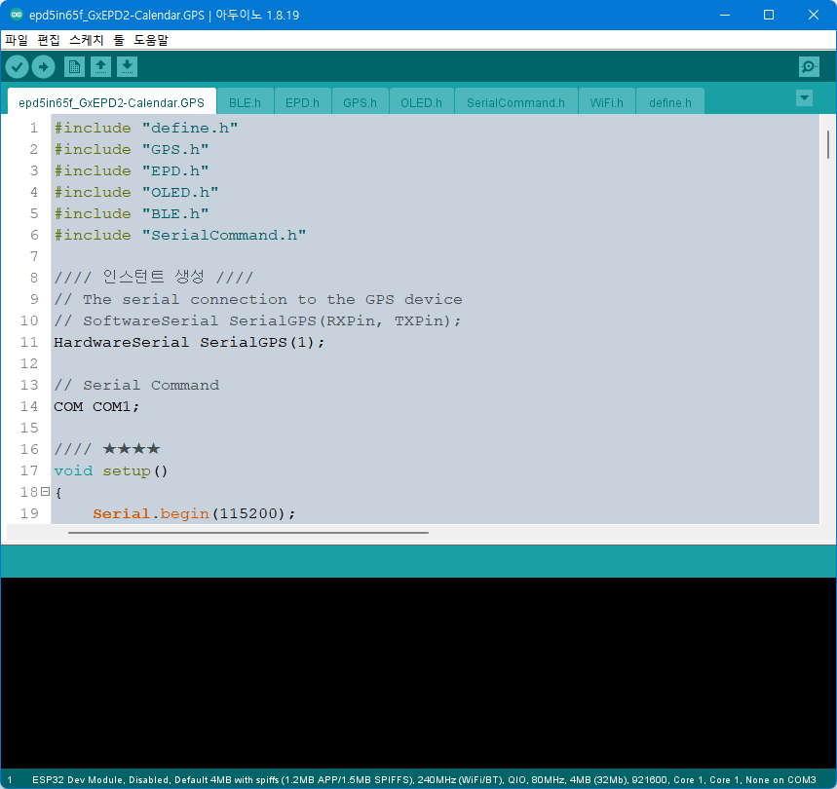Click the Verify (checkmark) button

(x=18, y=67)
